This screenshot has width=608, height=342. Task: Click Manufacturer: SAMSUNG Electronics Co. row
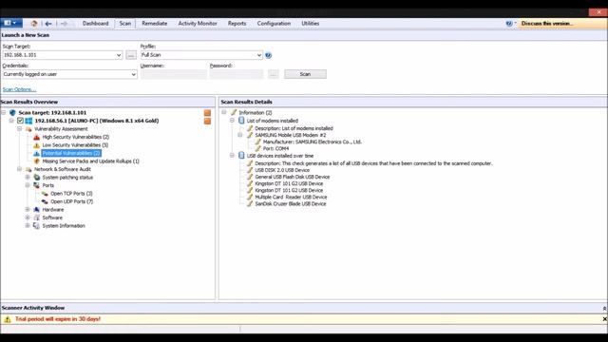point(313,142)
